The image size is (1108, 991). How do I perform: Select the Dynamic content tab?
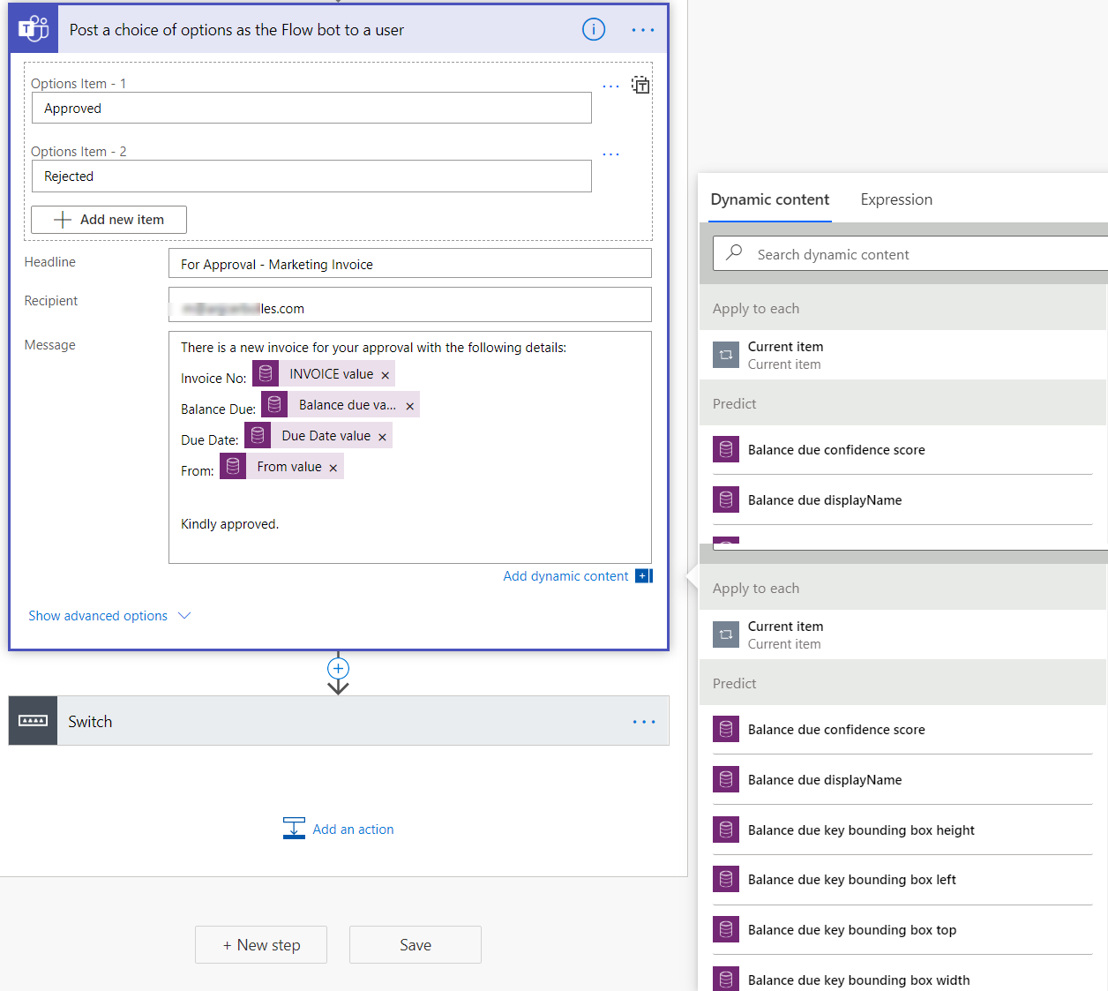point(769,199)
